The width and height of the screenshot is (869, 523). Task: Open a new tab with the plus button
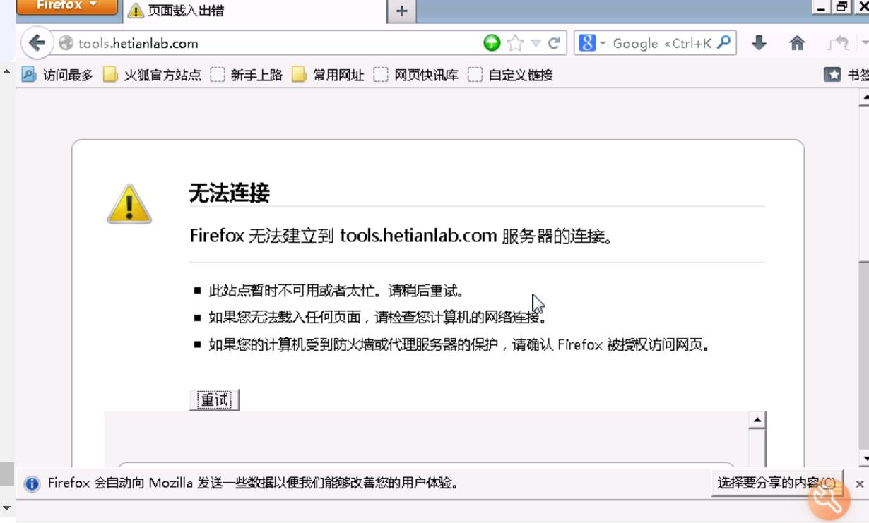401,11
